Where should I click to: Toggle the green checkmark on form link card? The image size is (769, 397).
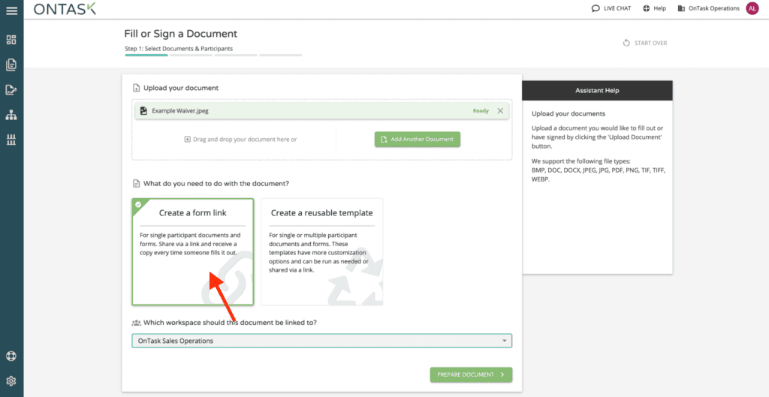(137, 204)
